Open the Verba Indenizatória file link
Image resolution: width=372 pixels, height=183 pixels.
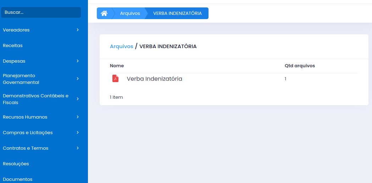click(x=154, y=79)
